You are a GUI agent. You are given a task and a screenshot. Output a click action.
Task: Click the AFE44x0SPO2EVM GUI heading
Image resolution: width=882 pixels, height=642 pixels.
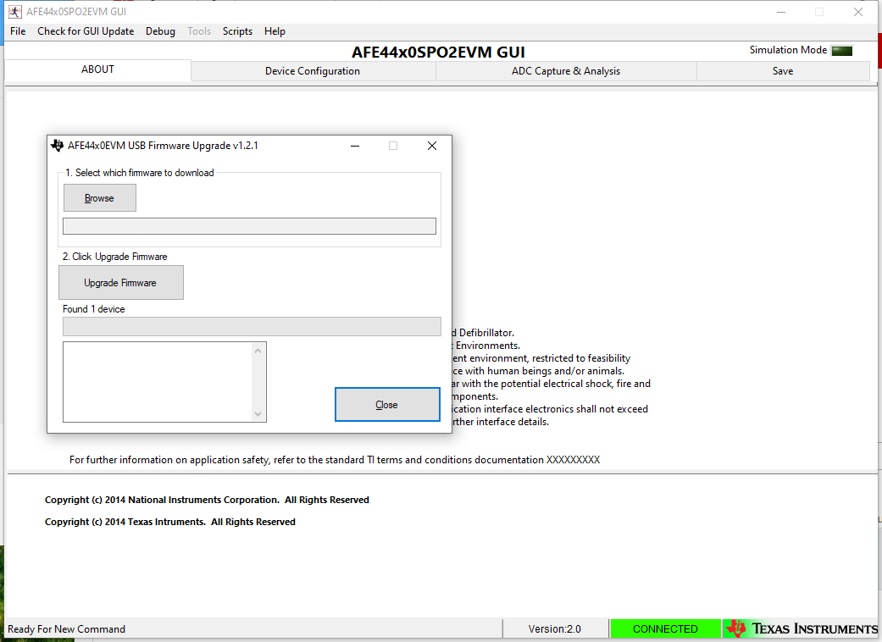[x=438, y=53]
